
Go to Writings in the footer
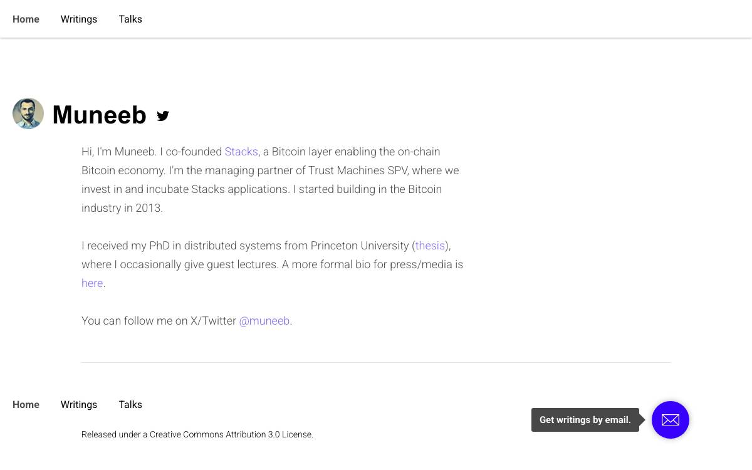click(x=79, y=404)
